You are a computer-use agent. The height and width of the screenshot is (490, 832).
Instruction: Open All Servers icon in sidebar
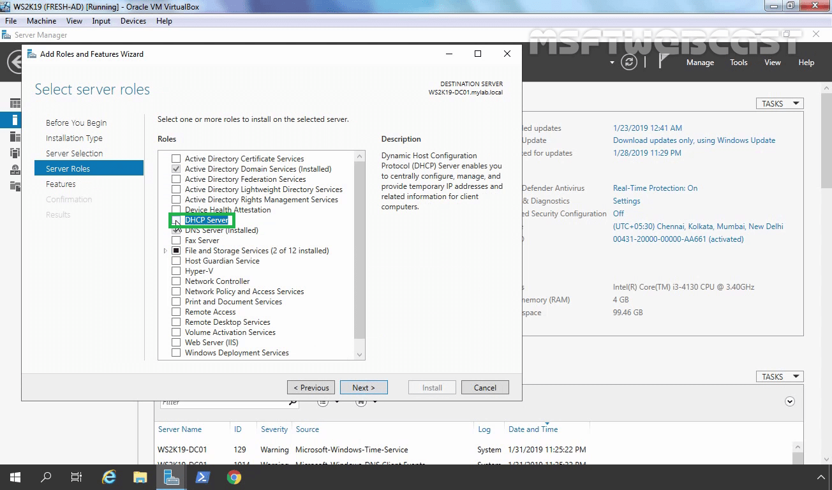tap(15, 136)
